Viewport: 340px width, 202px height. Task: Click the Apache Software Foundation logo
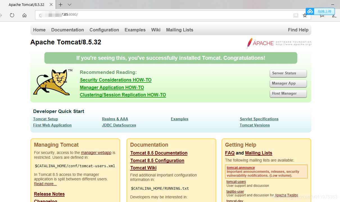point(279,43)
